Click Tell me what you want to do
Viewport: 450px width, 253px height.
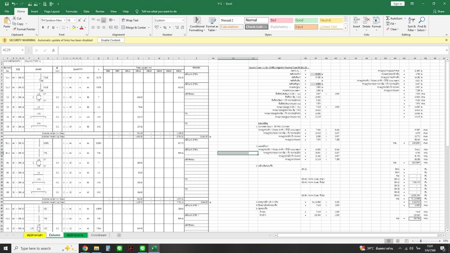click(159, 11)
